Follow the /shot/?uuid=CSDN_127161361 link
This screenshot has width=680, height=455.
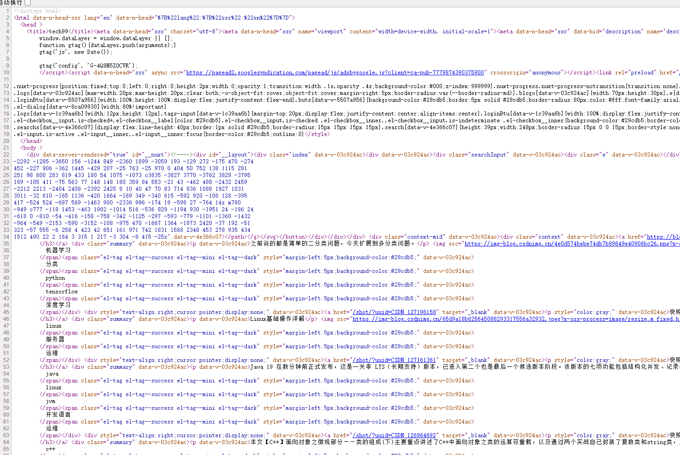coord(394,360)
